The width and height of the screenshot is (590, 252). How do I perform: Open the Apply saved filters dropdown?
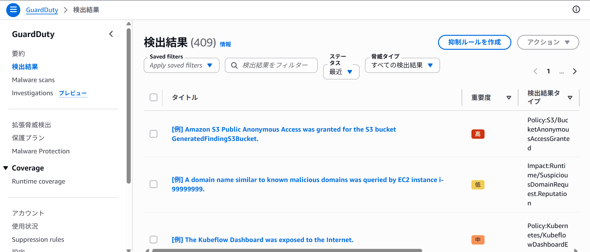coord(182,65)
